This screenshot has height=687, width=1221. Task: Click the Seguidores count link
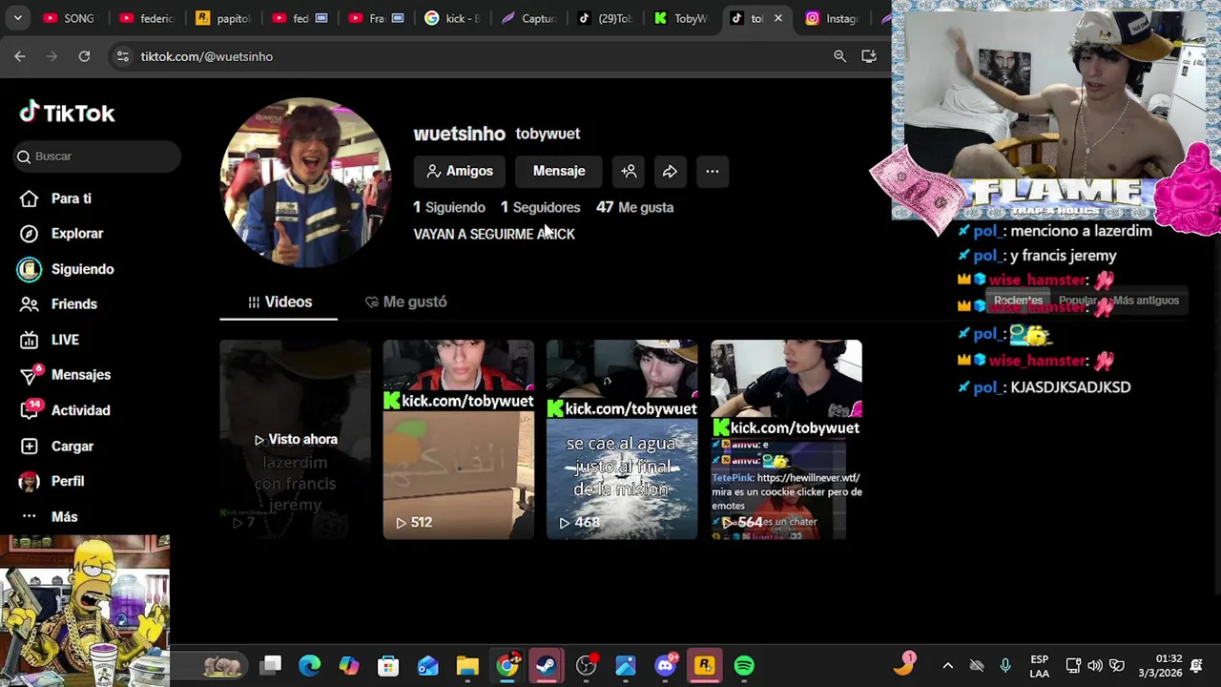pos(540,207)
